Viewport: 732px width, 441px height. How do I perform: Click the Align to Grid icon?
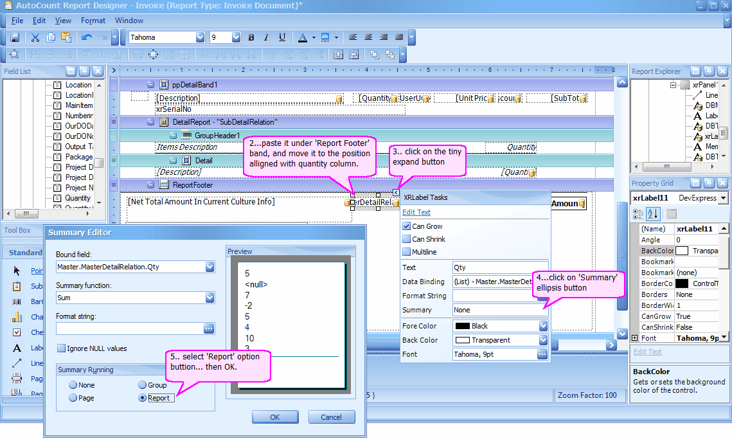15,55
